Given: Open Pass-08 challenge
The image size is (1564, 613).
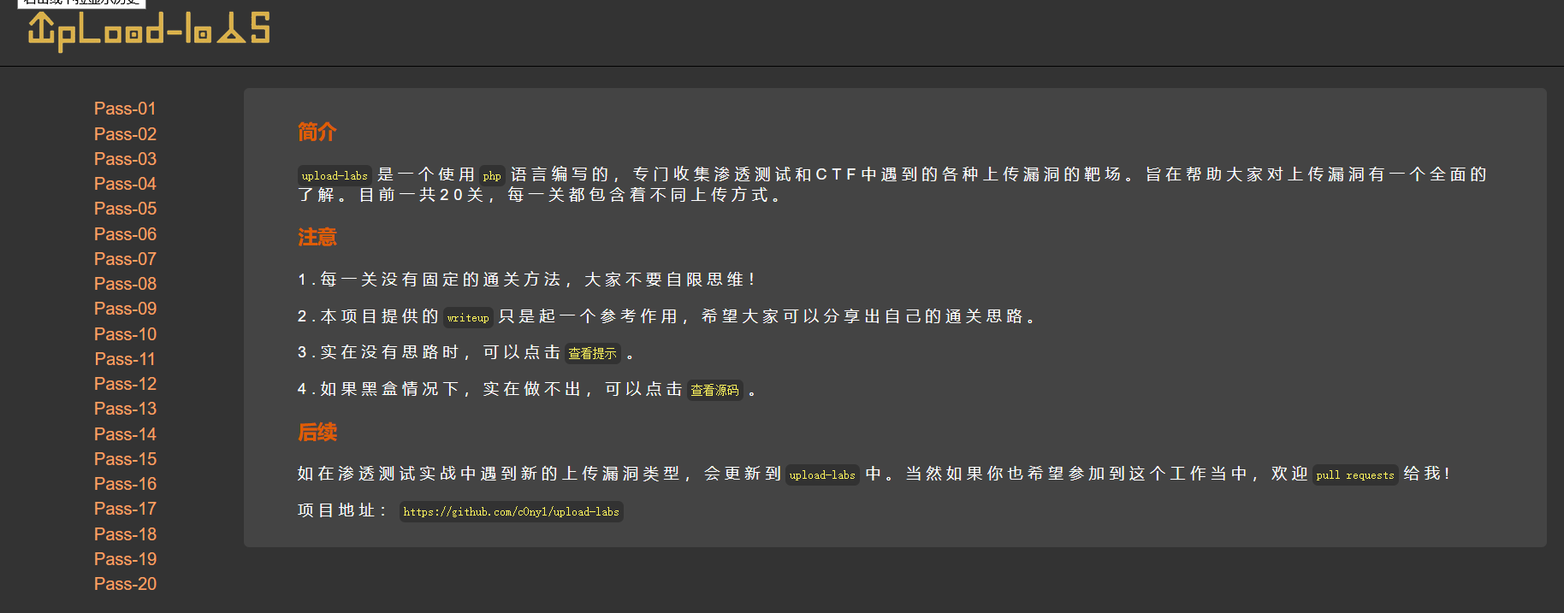Looking at the screenshot, I should 125,284.
